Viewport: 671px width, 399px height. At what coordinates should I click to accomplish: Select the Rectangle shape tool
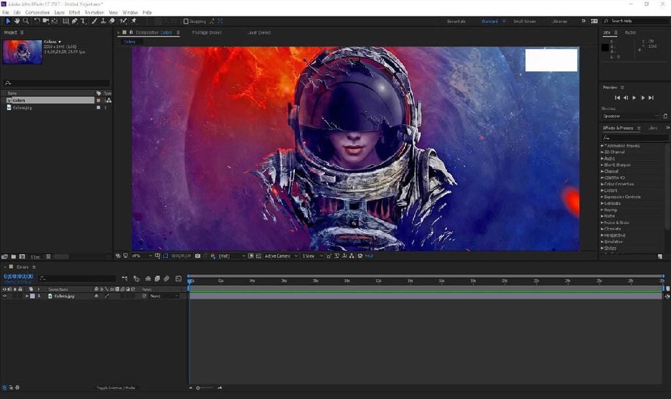[66, 21]
